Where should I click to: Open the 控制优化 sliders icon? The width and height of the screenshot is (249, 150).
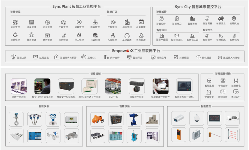point(236,81)
